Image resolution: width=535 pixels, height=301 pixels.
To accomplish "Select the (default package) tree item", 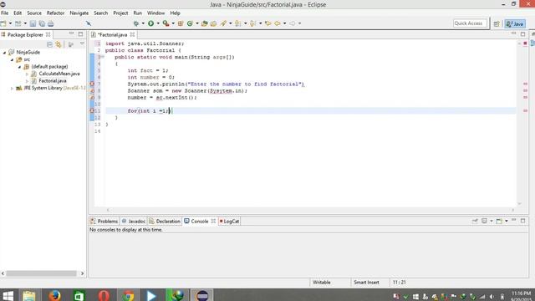I will pyautogui.click(x=49, y=67).
